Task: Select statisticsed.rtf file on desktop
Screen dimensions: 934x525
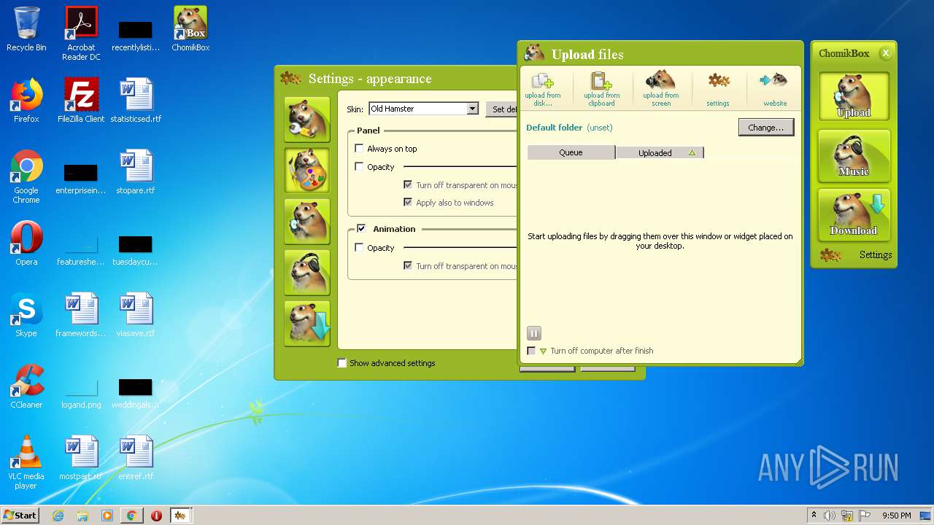Action: pyautogui.click(x=136, y=101)
